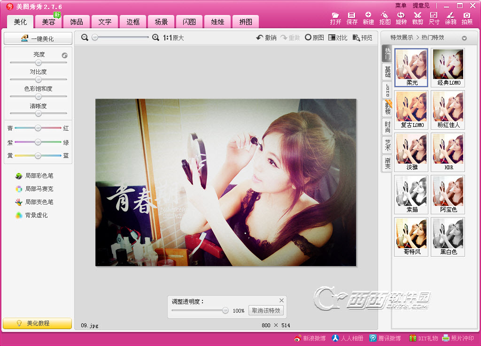
Task: Open the 涂鸦 doodle tool
Action: click(450, 18)
